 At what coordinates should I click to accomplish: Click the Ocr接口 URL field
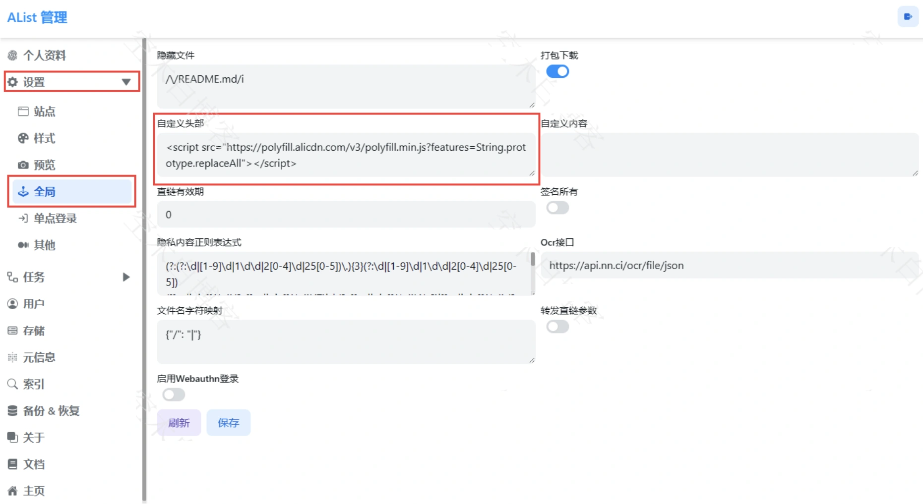pyautogui.click(x=730, y=265)
